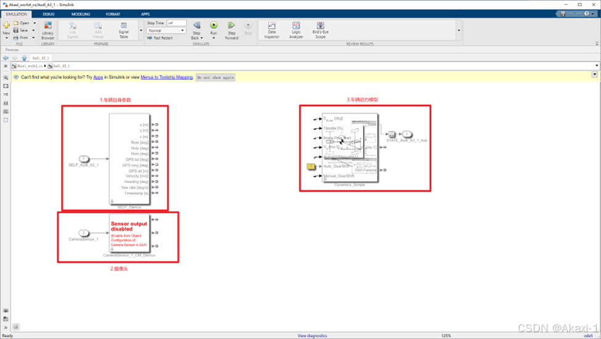Open the address bar dropdown arrow
Screen dimensions: 601x339
(x=597, y=66)
